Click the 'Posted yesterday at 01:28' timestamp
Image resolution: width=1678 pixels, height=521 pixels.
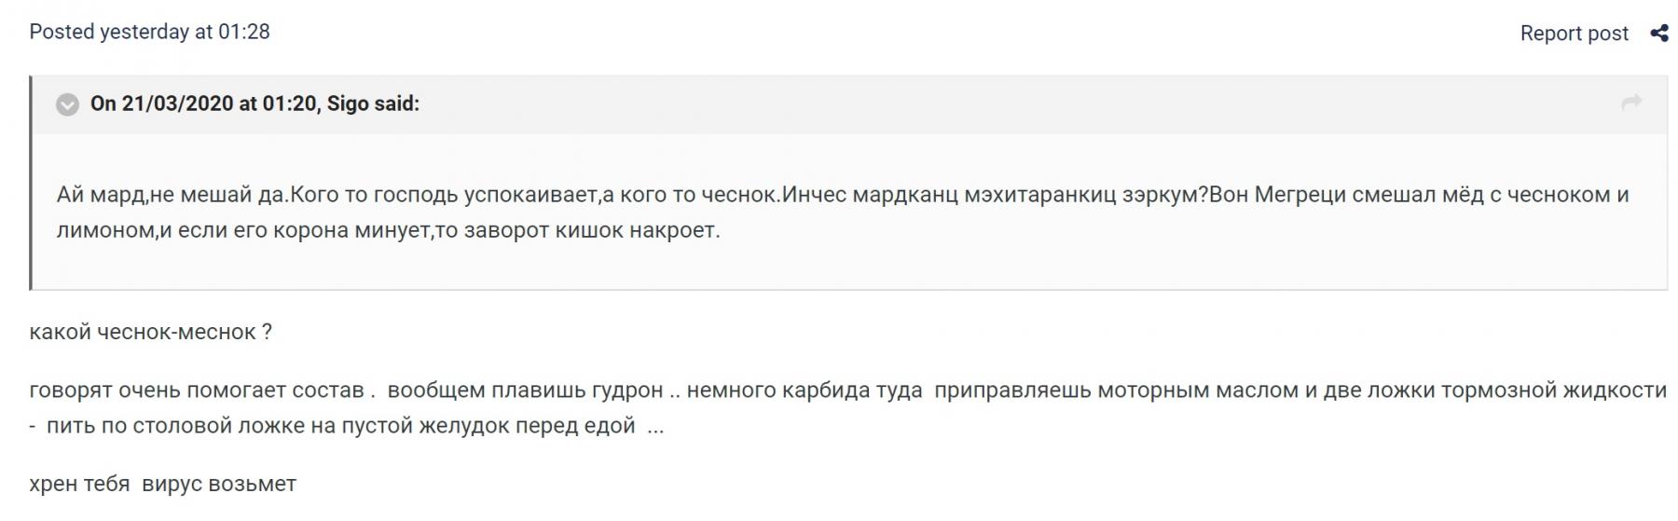pos(149,32)
